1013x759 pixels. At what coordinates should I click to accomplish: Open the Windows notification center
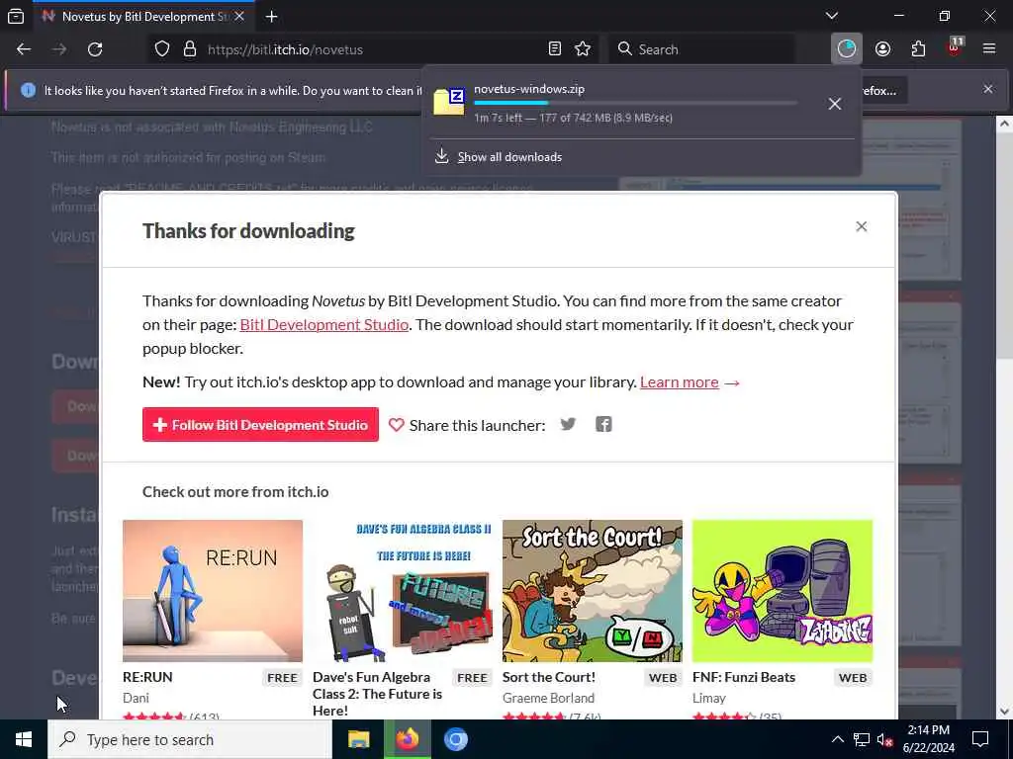coord(980,739)
